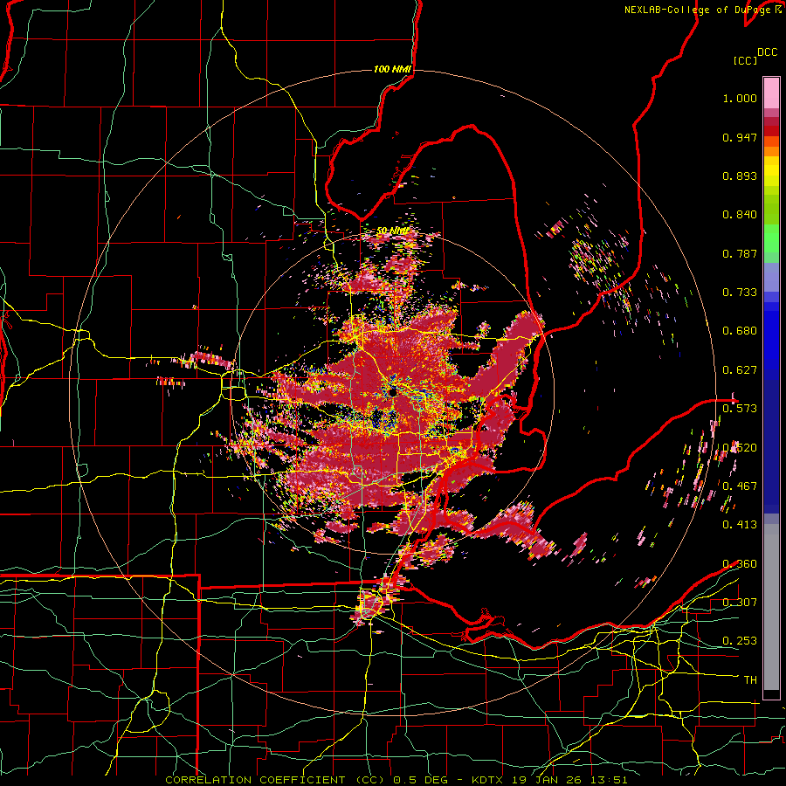Pick the light pink swatch at top of color bar
Viewport: 786px width, 786px height.
[x=771, y=93]
